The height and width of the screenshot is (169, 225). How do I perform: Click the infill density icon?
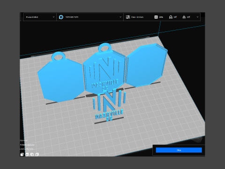[156, 17]
